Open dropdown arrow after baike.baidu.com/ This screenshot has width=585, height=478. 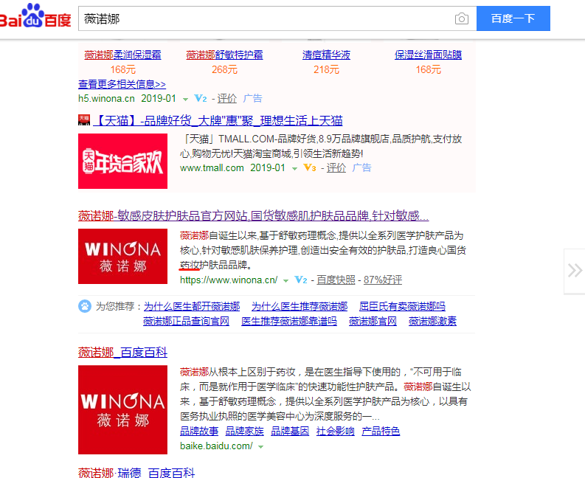tap(260, 447)
